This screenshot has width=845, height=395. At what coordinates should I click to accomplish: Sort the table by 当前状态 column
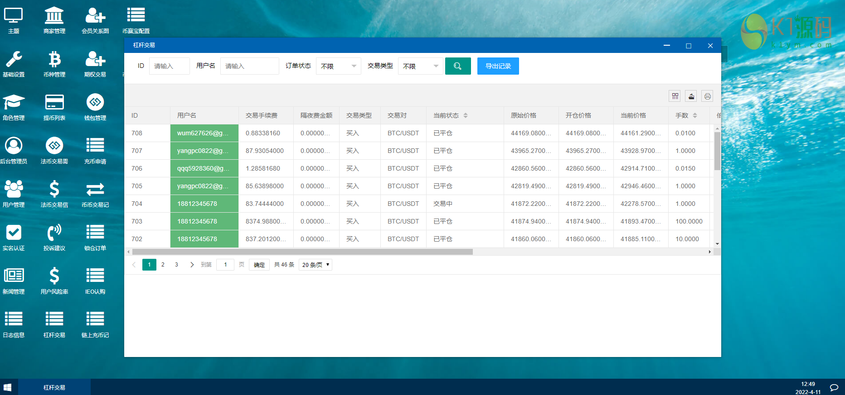(465, 115)
